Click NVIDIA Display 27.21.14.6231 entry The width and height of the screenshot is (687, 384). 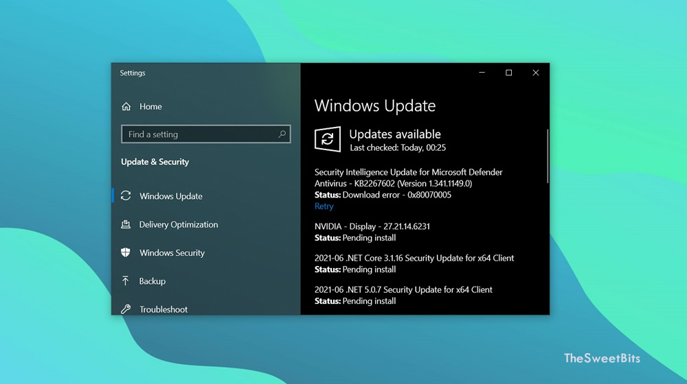pyautogui.click(x=372, y=226)
